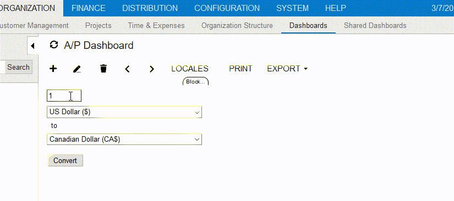Open the DISTRIBUTION menu
454x201 pixels.
pyautogui.click(x=150, y=8)
